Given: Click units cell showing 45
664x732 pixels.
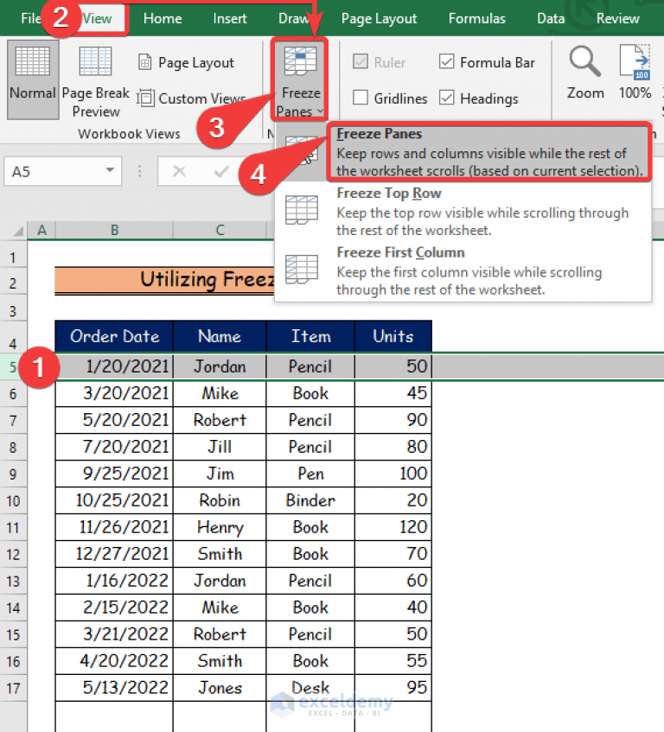Looking at the screenshot, I should coord(393,393).
